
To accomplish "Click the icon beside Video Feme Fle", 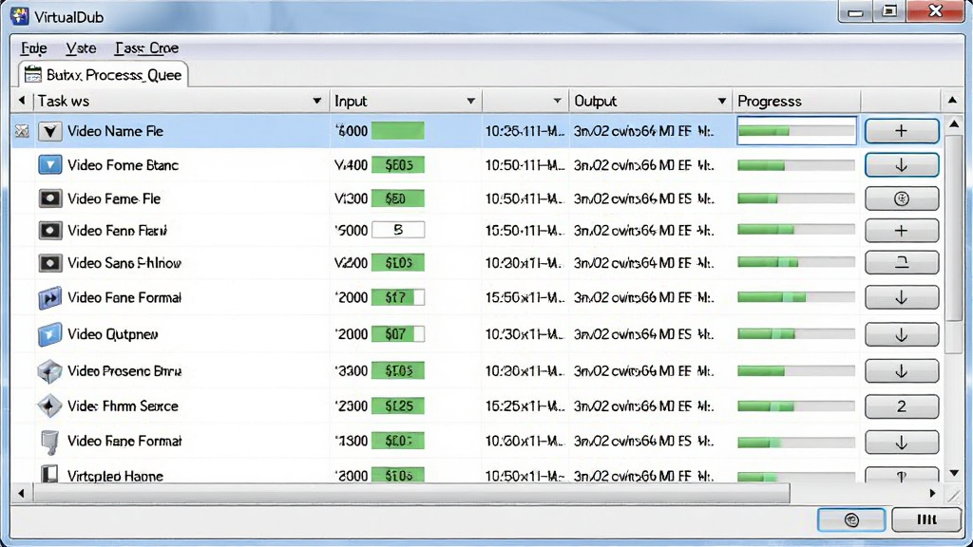I will tap(49, 198).
